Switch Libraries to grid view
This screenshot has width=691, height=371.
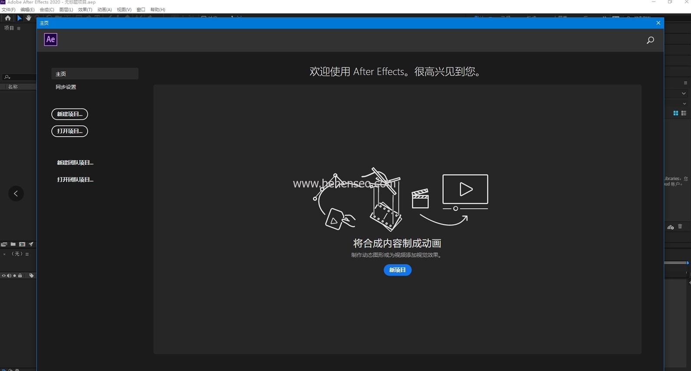tap(676, 113)
